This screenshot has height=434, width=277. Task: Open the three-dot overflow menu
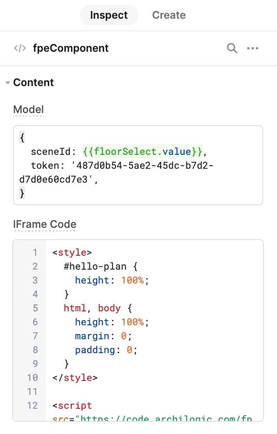pyautogui.click(x=253, y=48)
